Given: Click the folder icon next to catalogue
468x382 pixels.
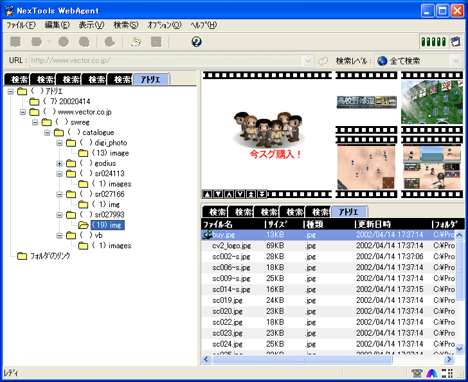Looking at the screenshot, I should point(59,132).
